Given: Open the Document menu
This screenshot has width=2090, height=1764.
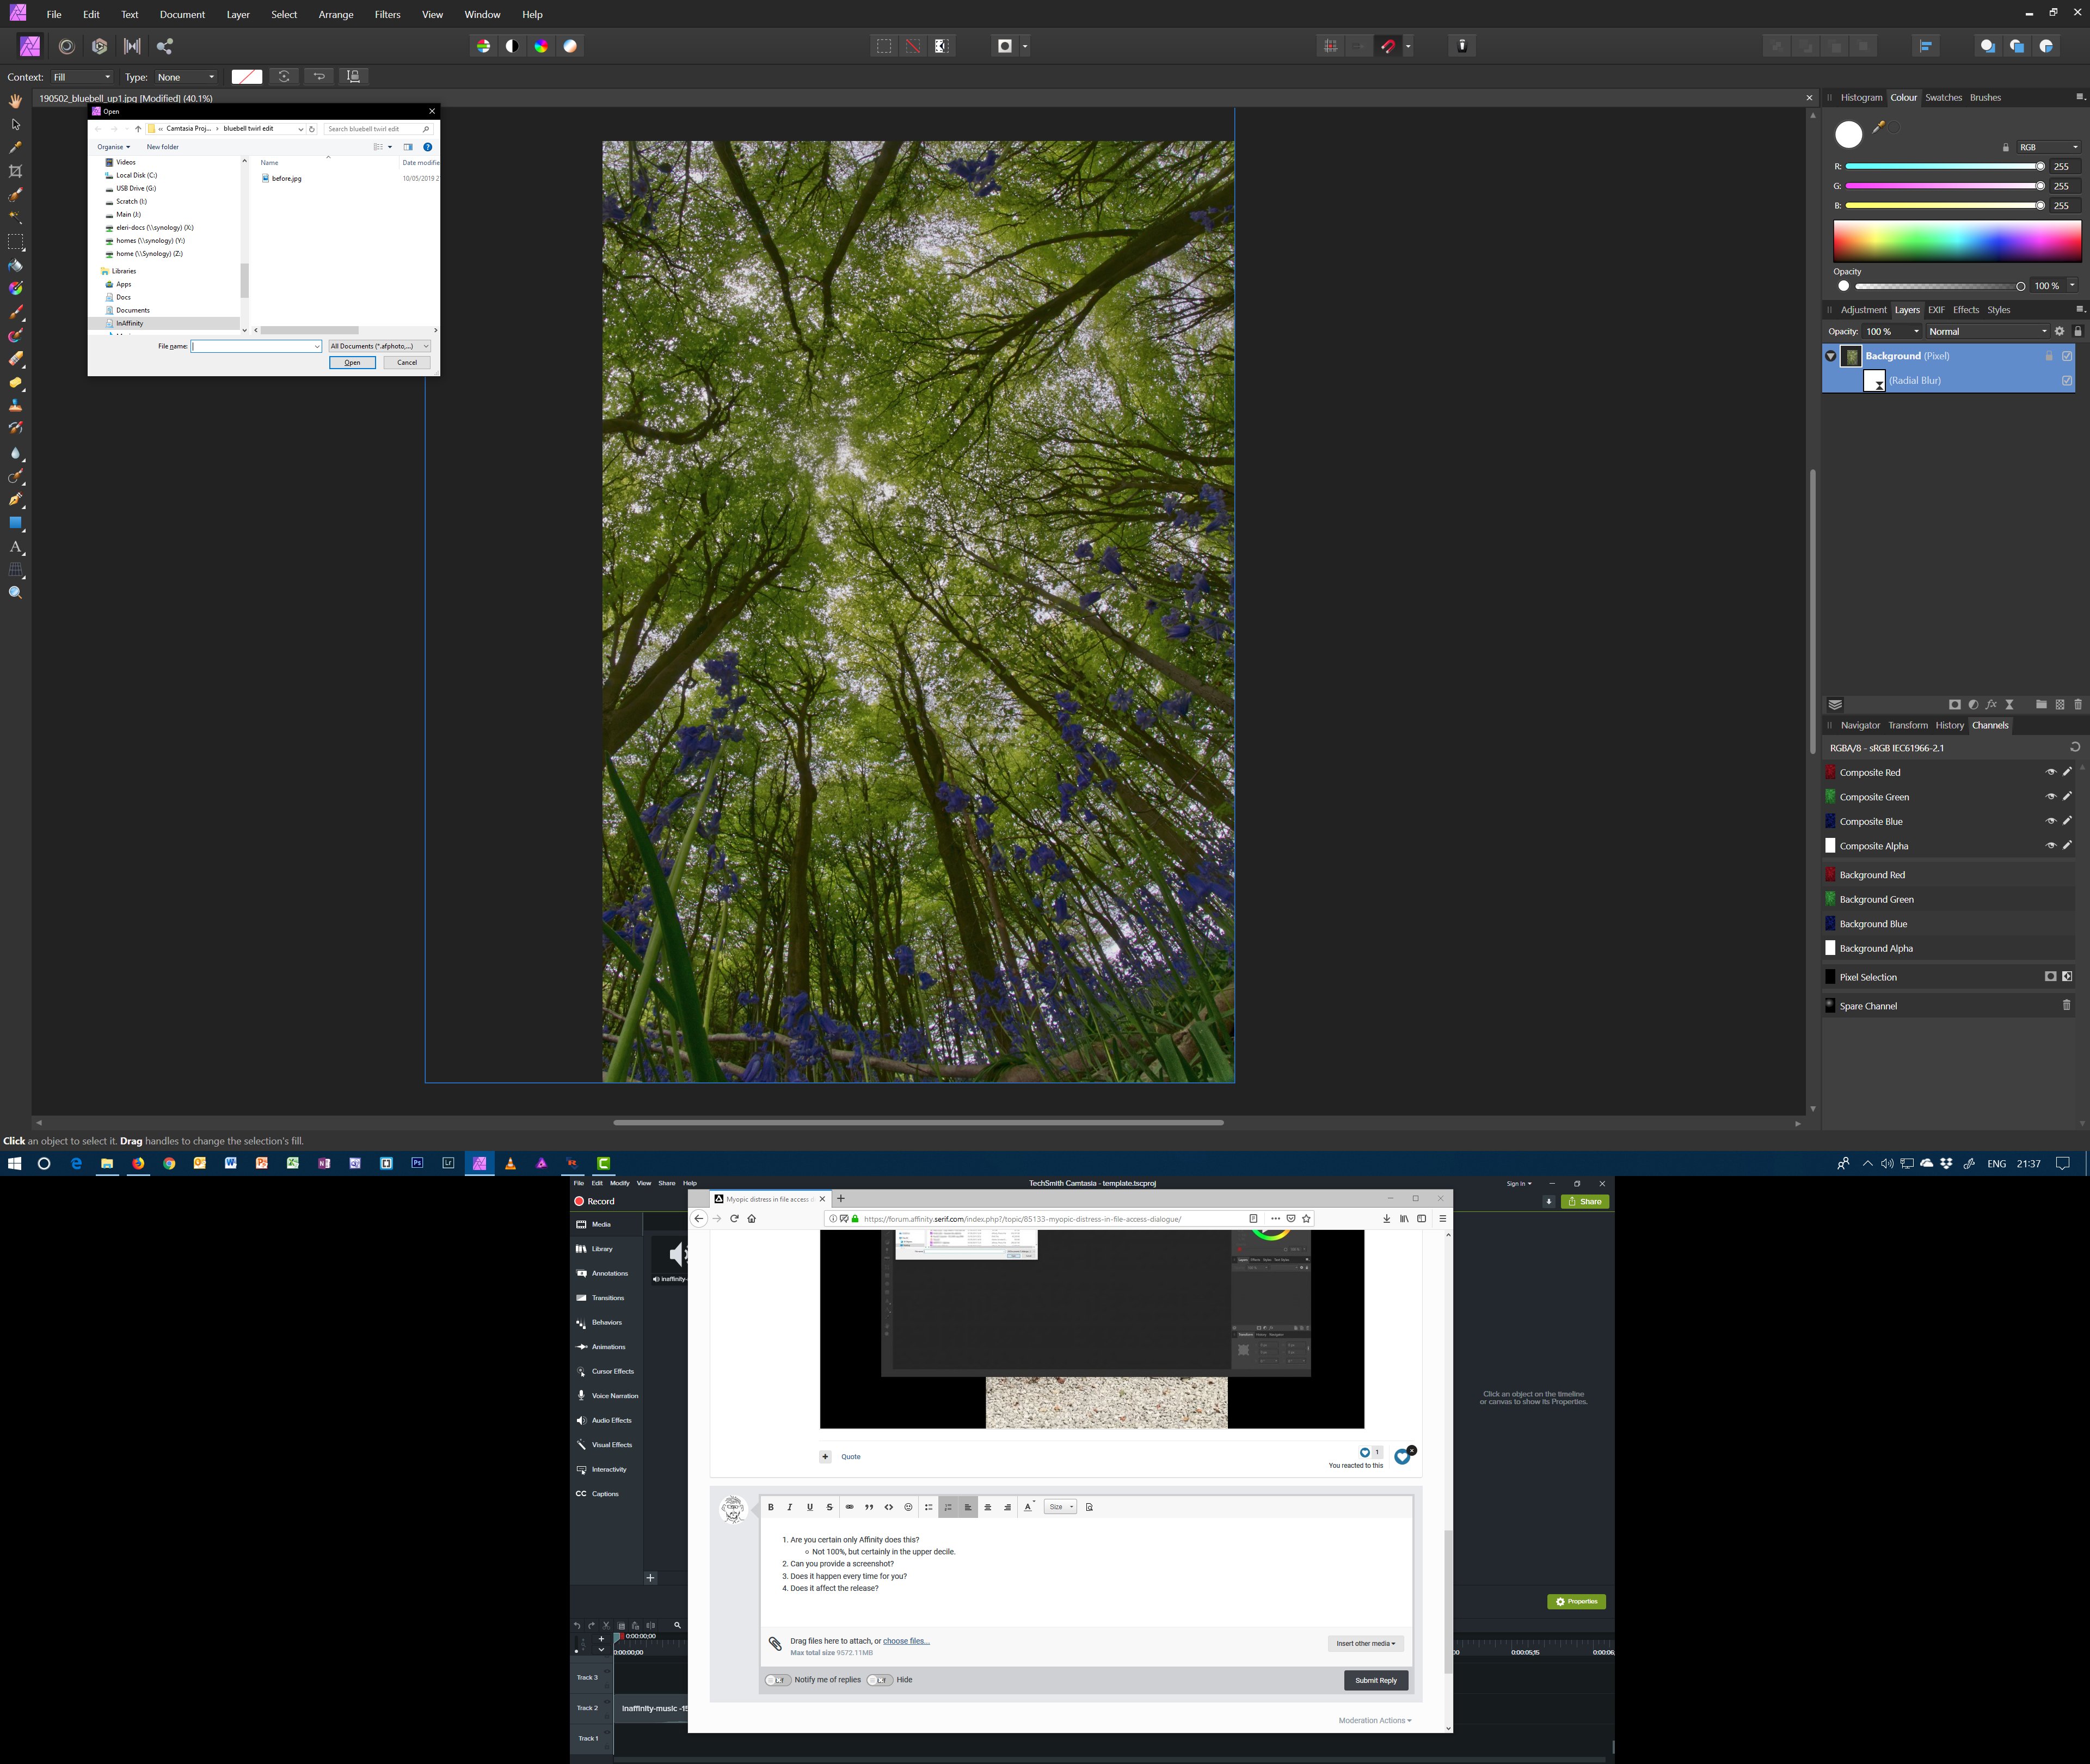Looking at the screenshot, I should click(182, 15).
